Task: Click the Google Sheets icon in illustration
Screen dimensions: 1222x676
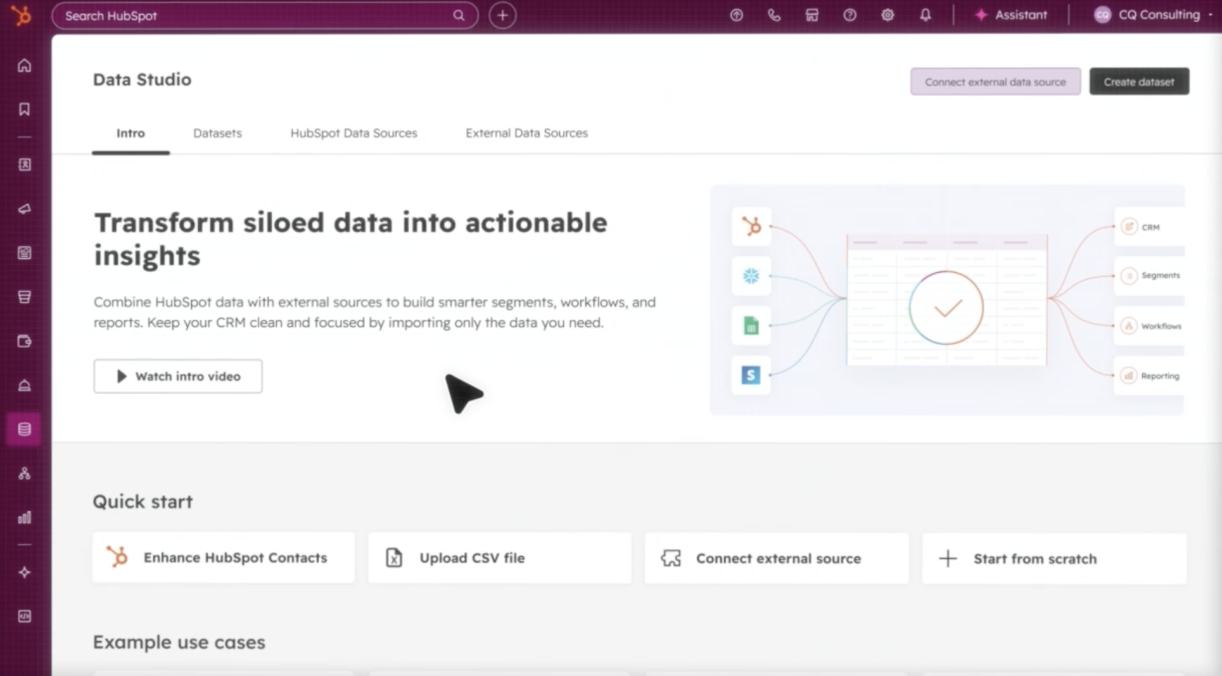Action: tap(751, 326)
